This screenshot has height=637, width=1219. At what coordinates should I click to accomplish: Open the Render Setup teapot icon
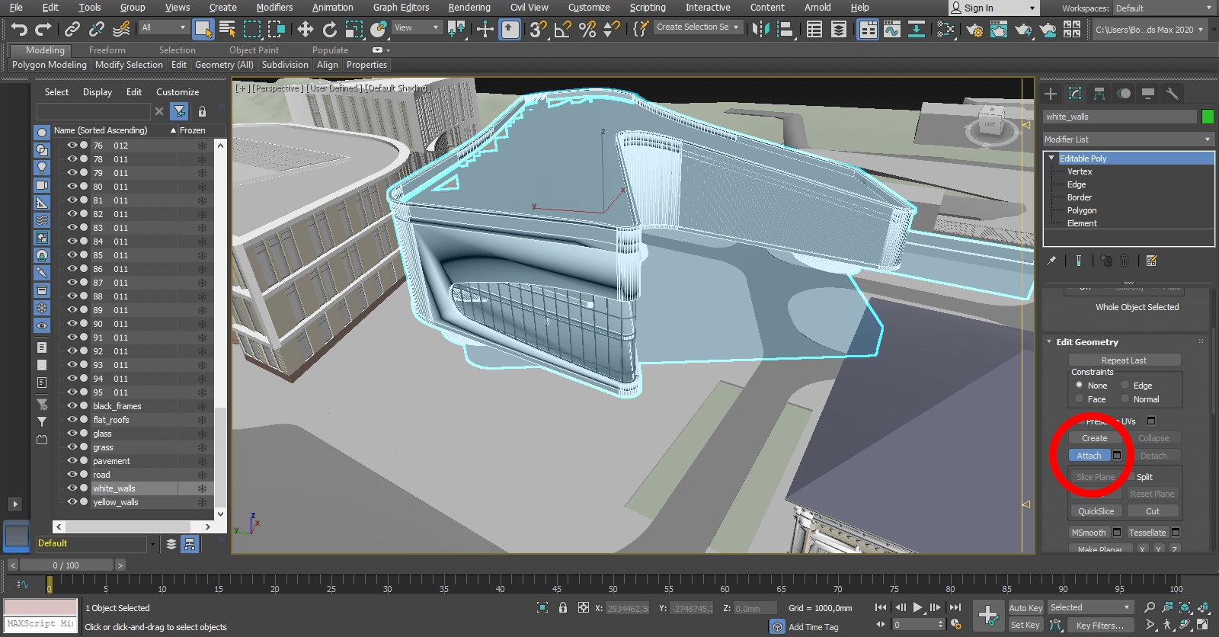[974, 29]
